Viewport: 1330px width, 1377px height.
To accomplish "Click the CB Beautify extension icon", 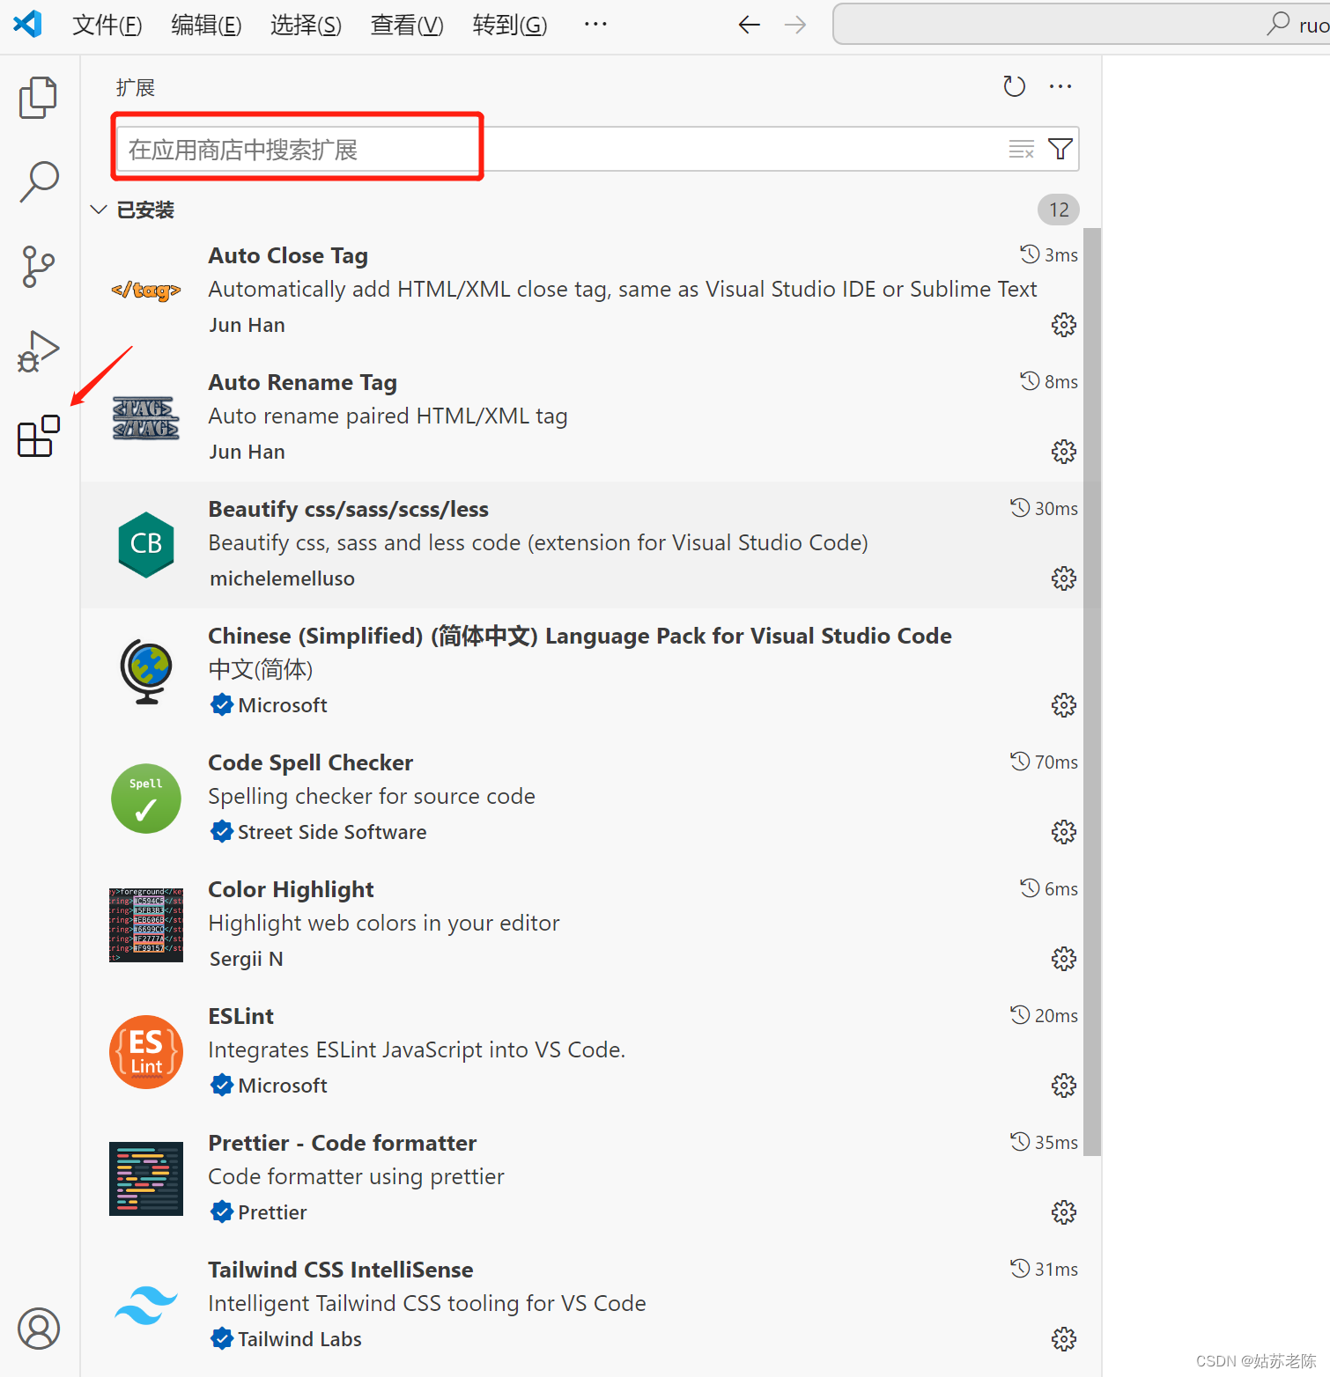I will [x=146, y=544].
